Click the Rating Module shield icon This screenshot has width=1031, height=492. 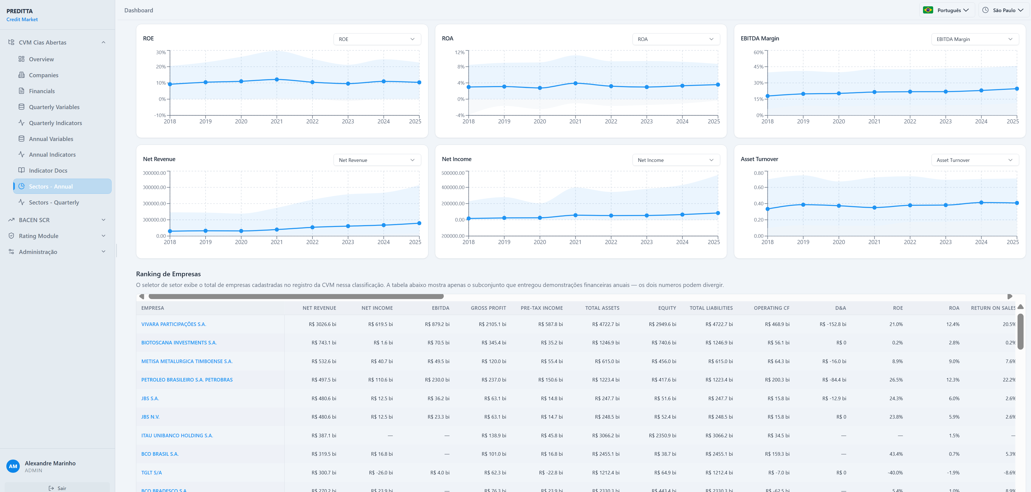[x=11, y=236]
